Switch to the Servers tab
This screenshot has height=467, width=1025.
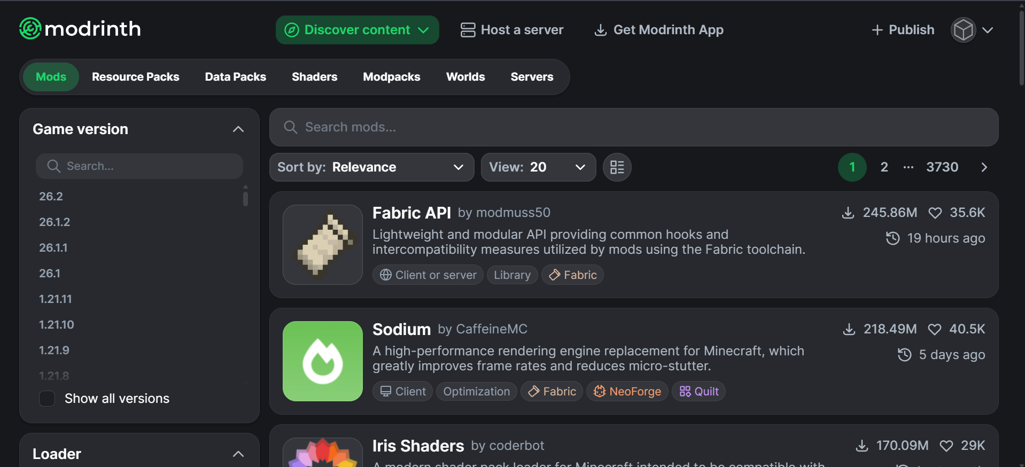coord(532,77)
